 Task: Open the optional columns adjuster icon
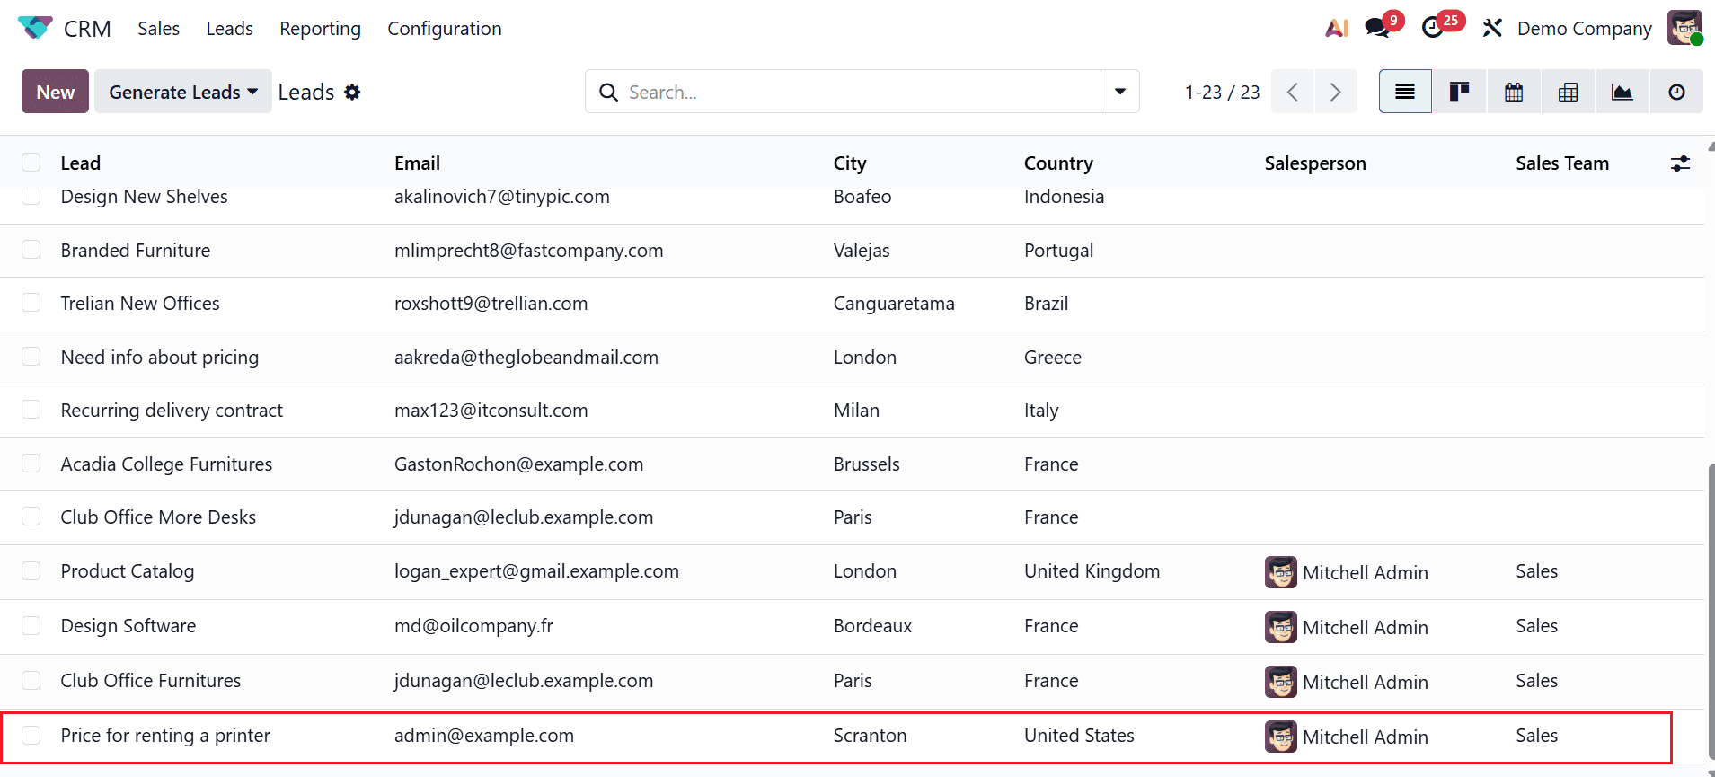point(1680,163)
